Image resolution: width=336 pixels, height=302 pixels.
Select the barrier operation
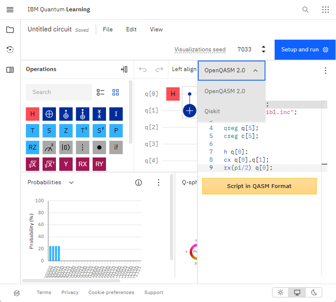tap(83, 147)
